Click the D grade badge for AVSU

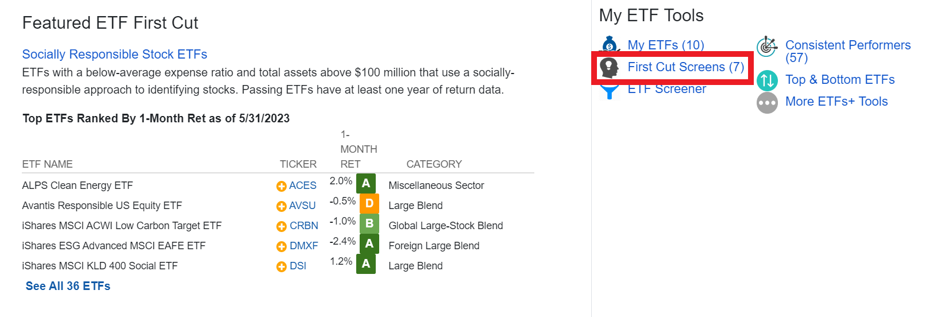pos(369,203)
